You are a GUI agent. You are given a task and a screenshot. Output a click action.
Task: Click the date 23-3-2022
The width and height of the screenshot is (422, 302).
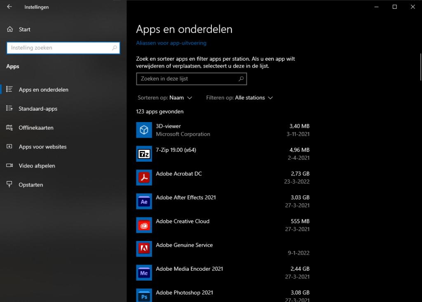[x=297, y=182]
